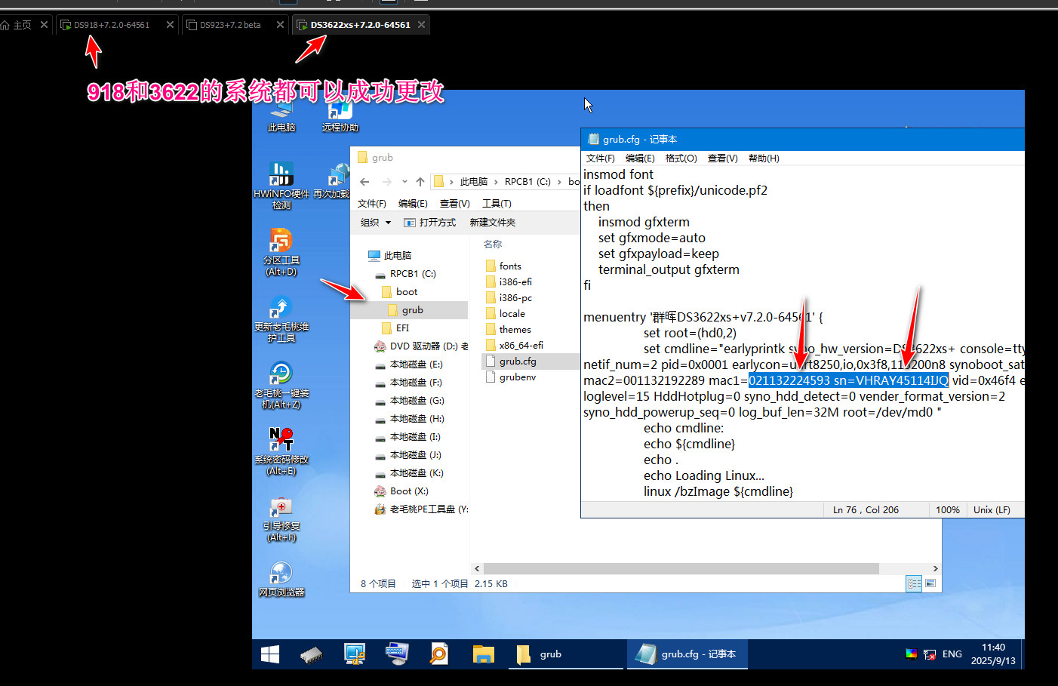Open Notepad 查看(V) menu
This screenshot has height=686, width=1058.
[x=723, y=158]
